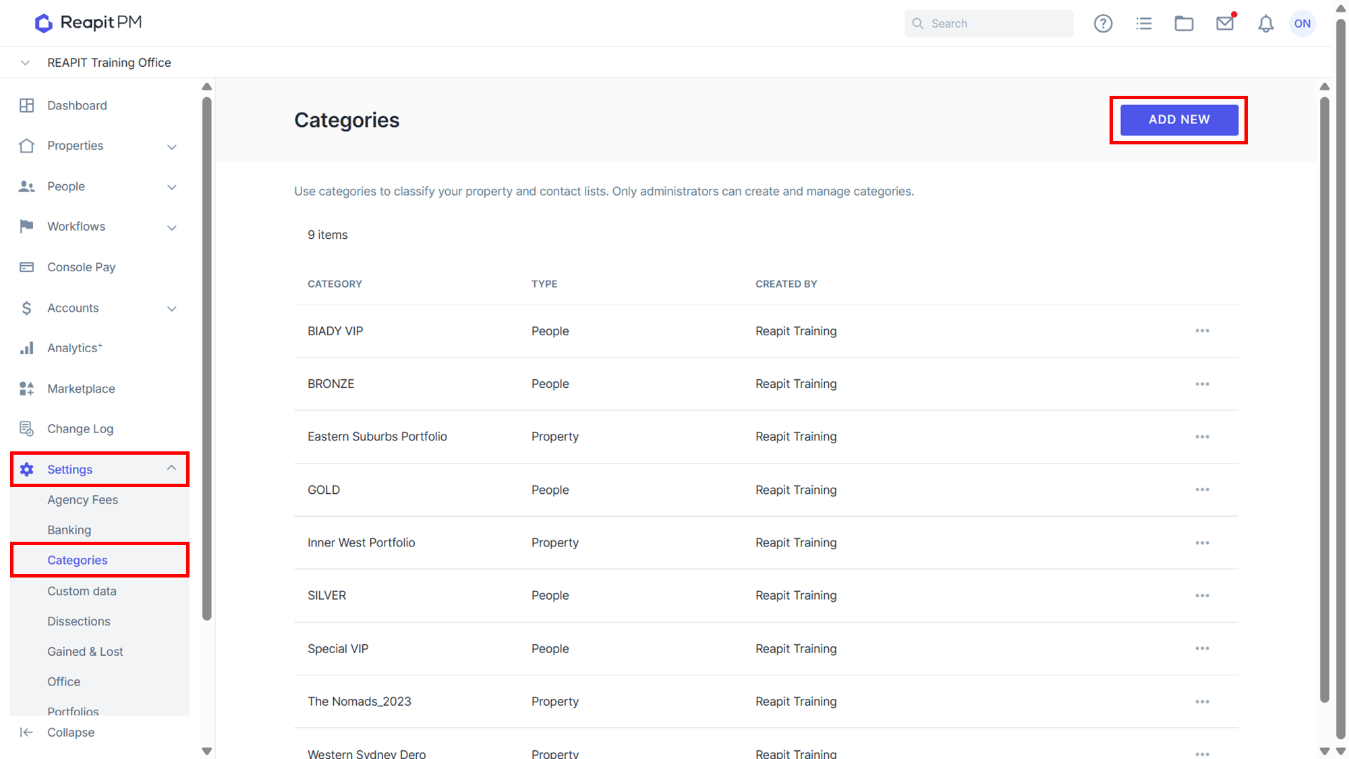Open more options for GOLD category
Image resolution: width=1349 pixels, height=759 pixels.
click(1202, 490)
